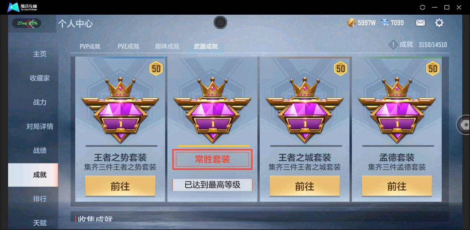
Task: Open the emulator side panel handle
Action: point(464,125)
